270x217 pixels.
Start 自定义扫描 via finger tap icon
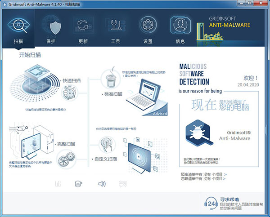(x=107, y=145)
